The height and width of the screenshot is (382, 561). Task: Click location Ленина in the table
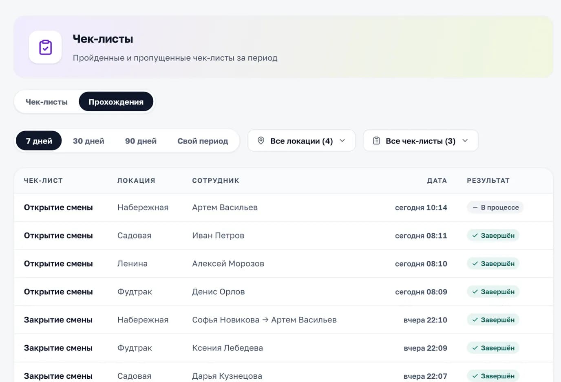pyautogui.click(x=133, y=264)
